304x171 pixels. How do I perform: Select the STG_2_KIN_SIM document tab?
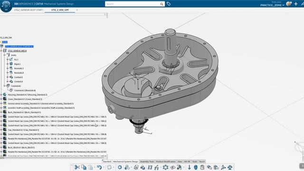pyautogui.click(x=60, y=9)
